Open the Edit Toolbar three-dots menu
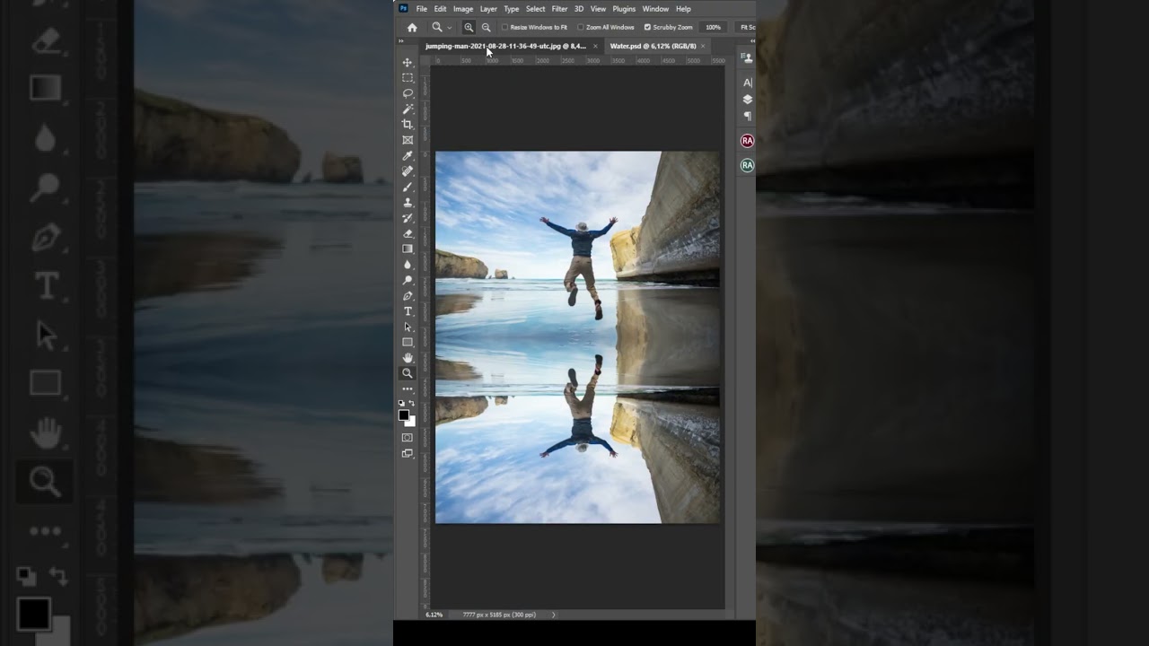 click(408, 389)
